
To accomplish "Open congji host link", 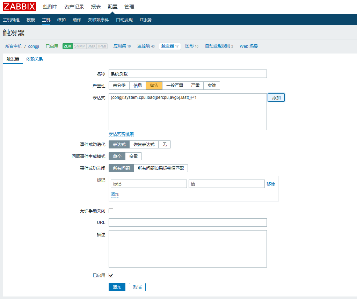I will (x=34, y=46).
